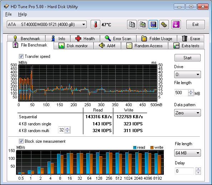Click the AAM speaker icon
This screenshot has width=212, height=185.
pyautogui.click(x=102, y=45)
